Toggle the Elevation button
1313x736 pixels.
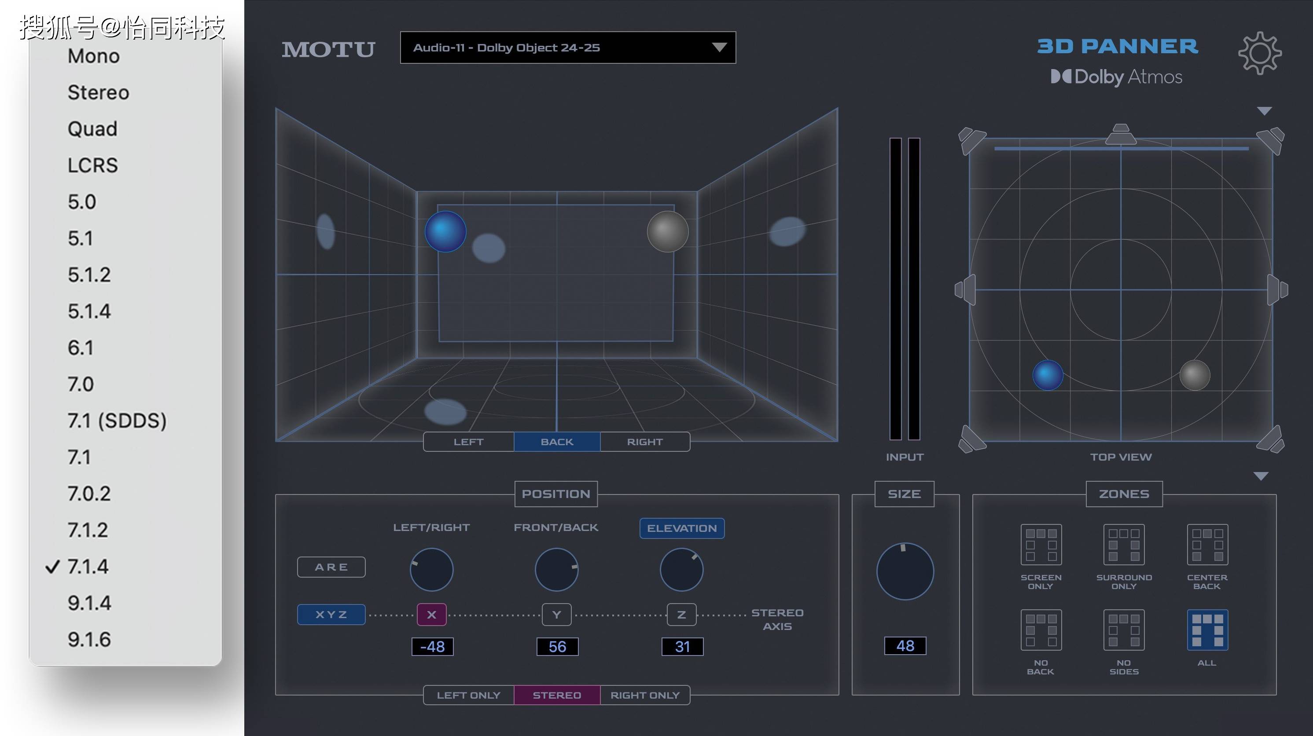[x=682, y=528]
